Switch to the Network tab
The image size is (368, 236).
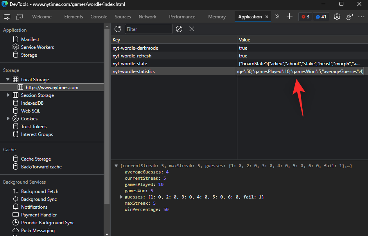pos(147,17)
